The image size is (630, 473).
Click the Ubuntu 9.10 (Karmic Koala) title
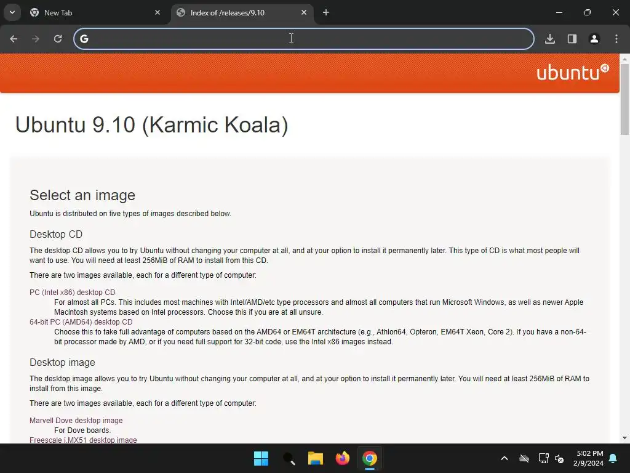click(x=152, y=124)
